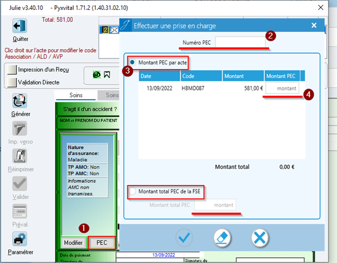Click the Imp. verso printer icon
Image resolution: width=337 pixels, height=263 pixels.
tap(19, 129)
